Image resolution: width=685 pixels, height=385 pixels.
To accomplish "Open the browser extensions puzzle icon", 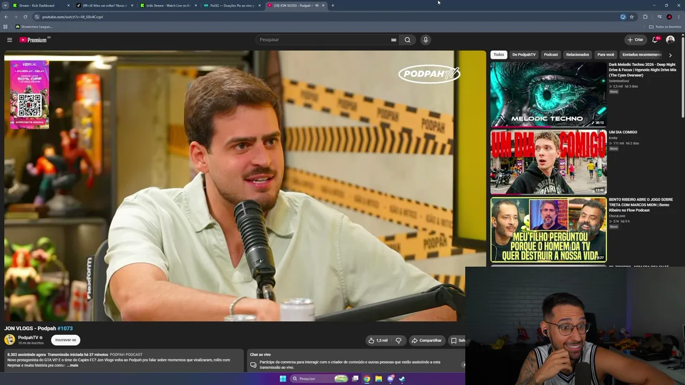I will pos(645,17).
